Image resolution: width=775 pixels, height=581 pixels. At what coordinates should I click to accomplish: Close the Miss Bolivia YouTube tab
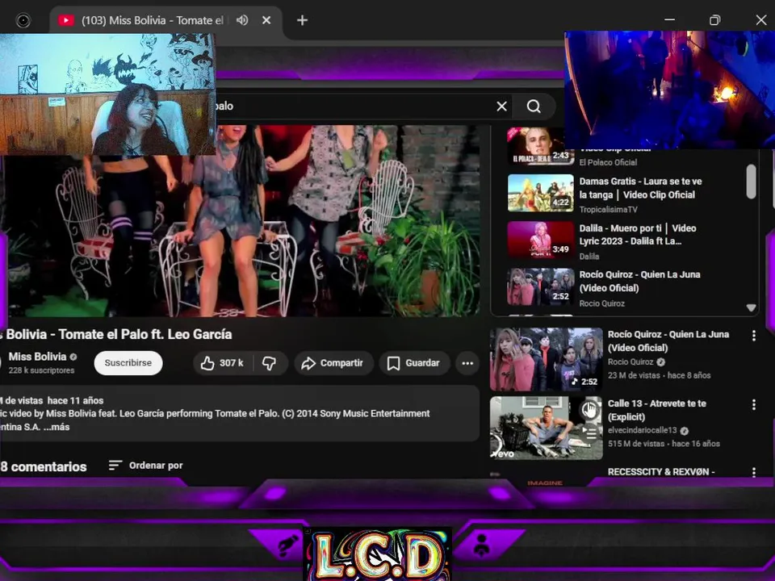tap(266, 20)
